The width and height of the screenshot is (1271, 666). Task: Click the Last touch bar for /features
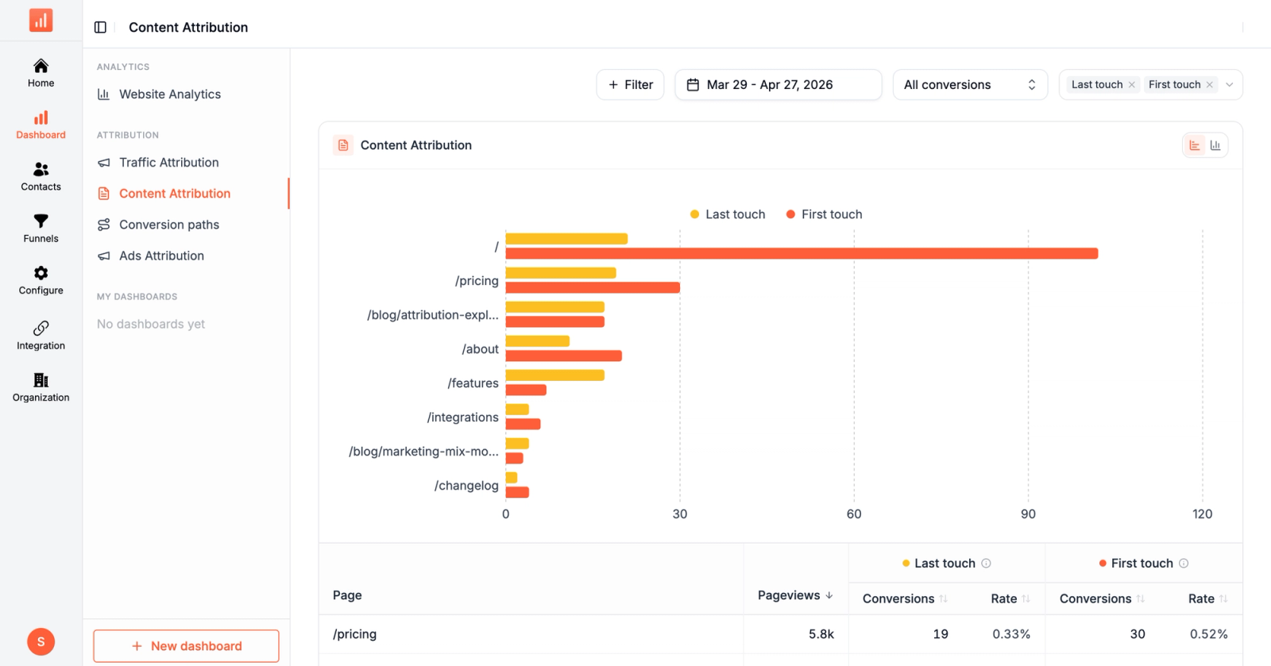[x=555, y=375]
